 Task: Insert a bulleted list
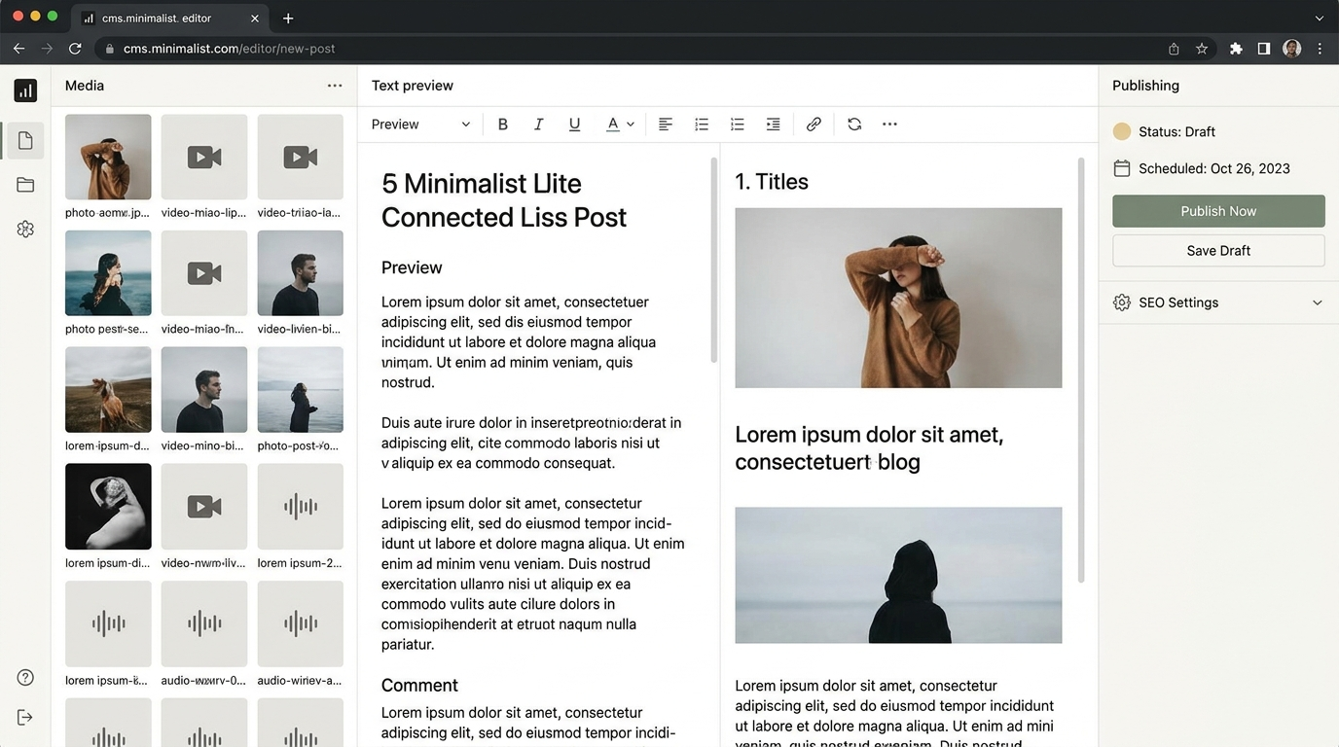click(702, 124)
